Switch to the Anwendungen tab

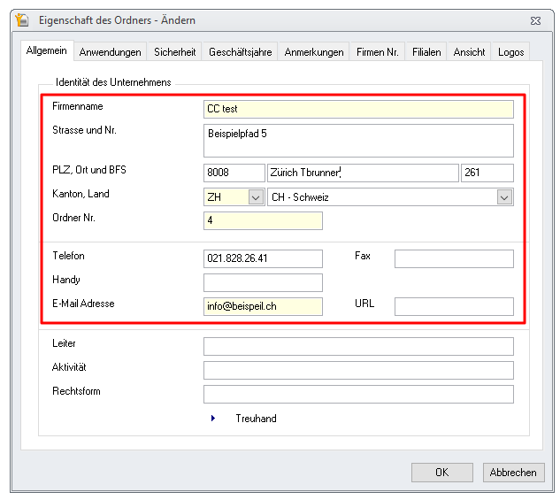110,52
